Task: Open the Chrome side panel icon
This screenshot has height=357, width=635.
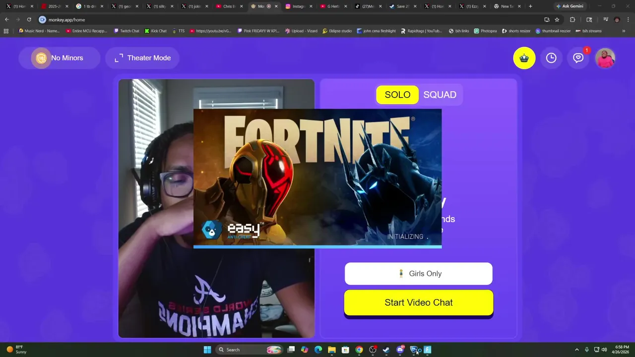Action: coord(589,20)
